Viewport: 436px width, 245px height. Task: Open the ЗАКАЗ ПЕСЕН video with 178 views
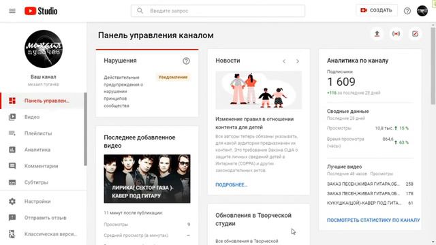[370, 193]
